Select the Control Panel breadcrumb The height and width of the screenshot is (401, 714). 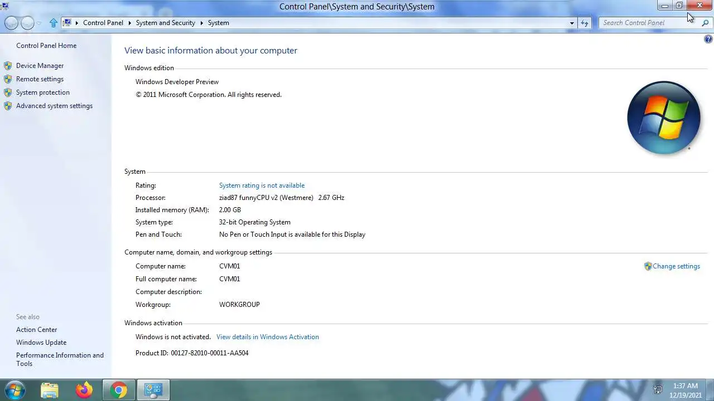103,23
